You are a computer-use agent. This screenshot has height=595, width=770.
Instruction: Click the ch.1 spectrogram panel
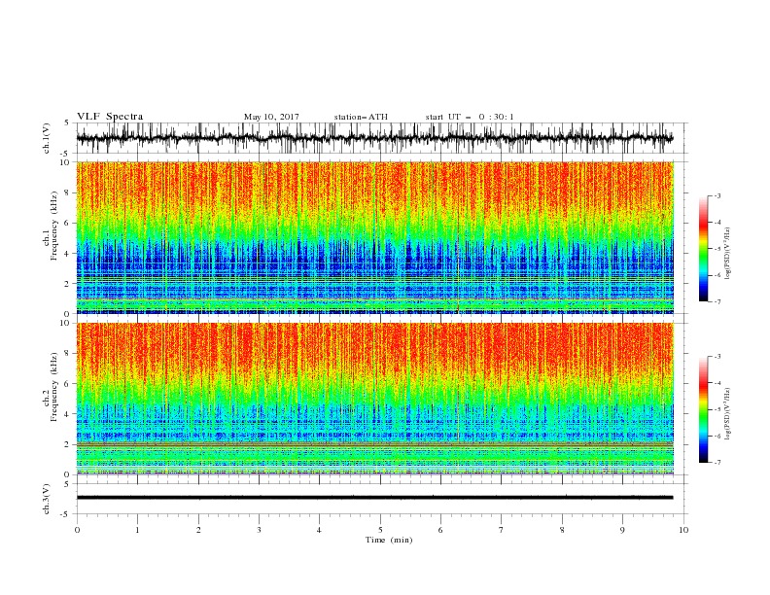pos(375,237)
